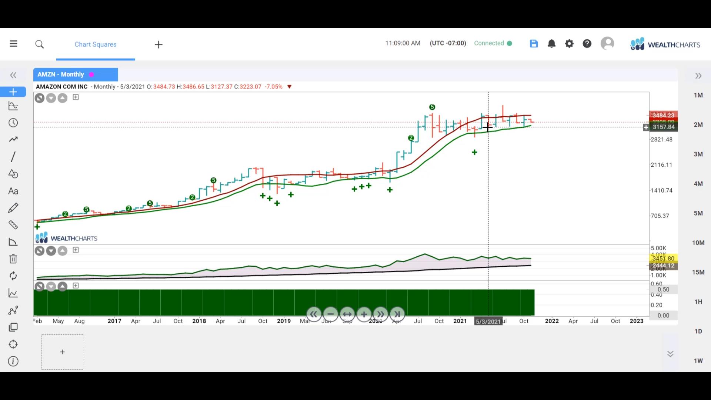Open the user profile avatar

point(607,43)
